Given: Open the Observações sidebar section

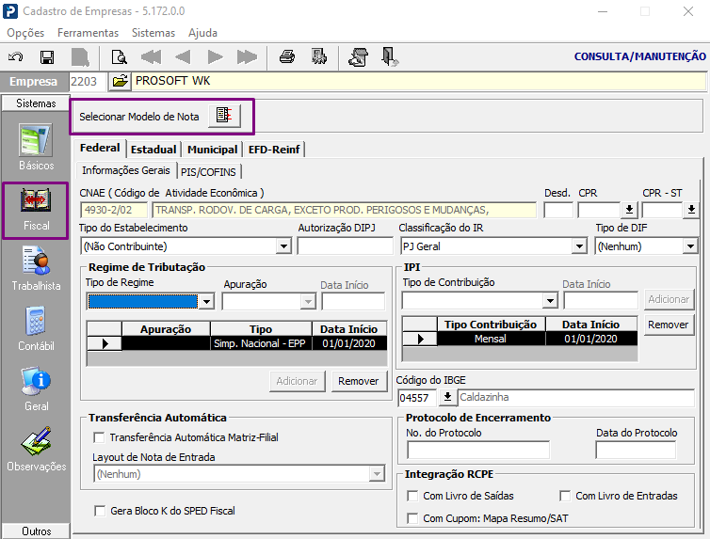Looking at the screenshot, I should (x=36, y=449).
